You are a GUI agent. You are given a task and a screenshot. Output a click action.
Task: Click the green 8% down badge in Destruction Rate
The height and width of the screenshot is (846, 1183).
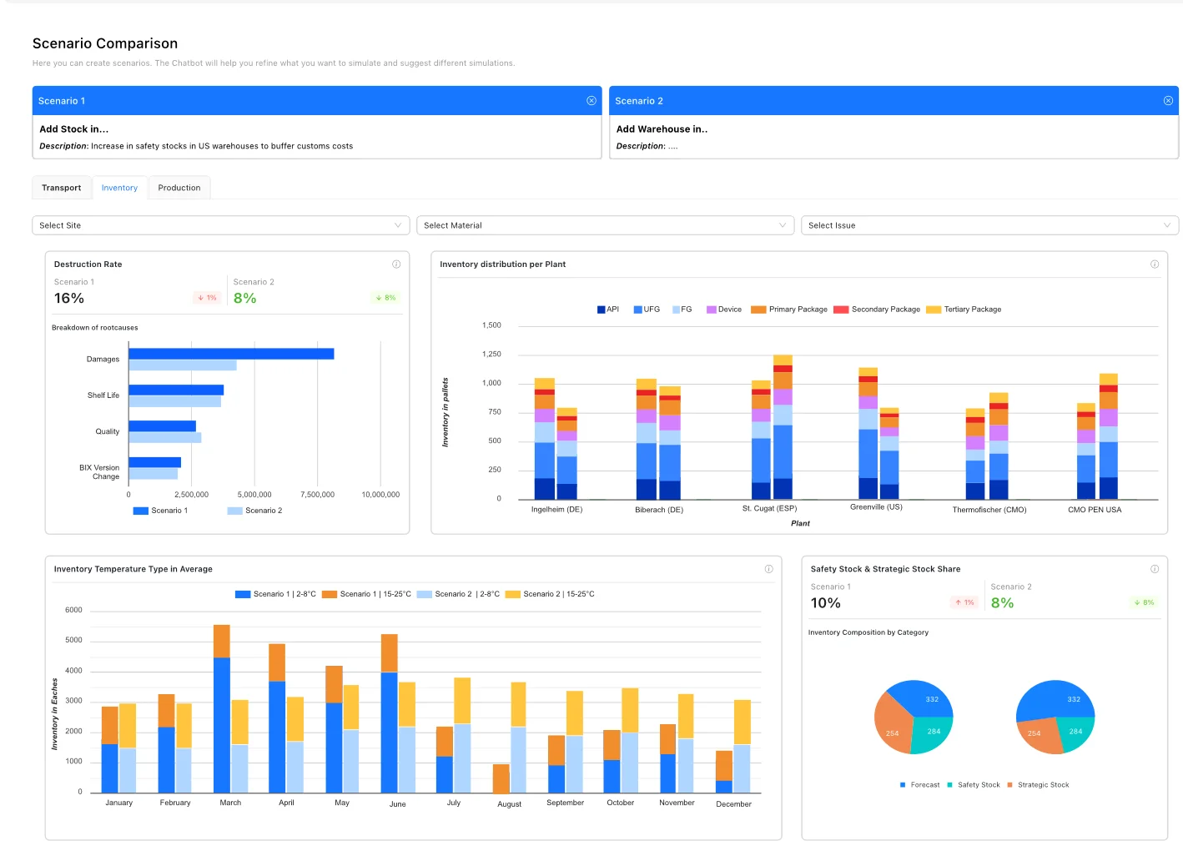click(x=385, y=298)
